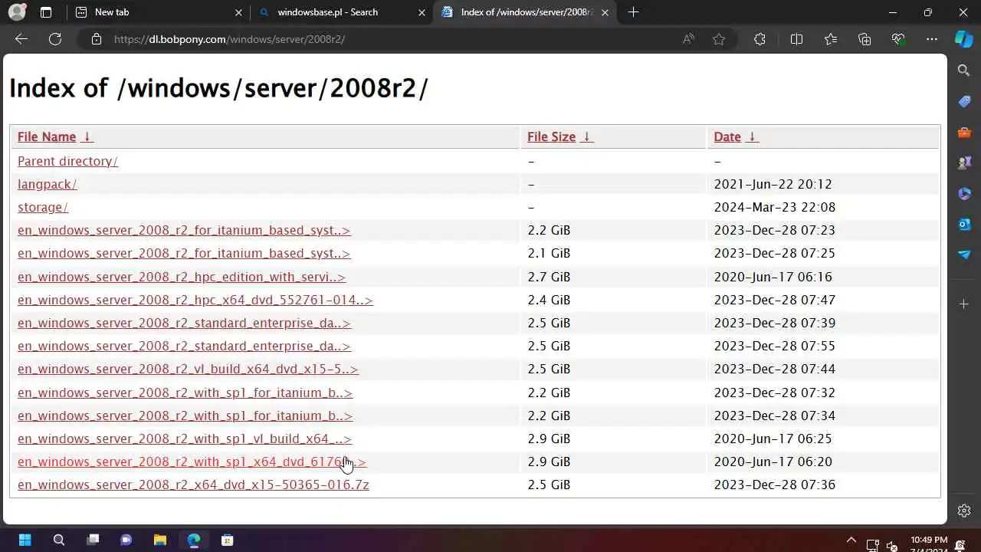981x552 pixels.
Task: Open the langpack/ folder link
Action: (x=48, y=184)
